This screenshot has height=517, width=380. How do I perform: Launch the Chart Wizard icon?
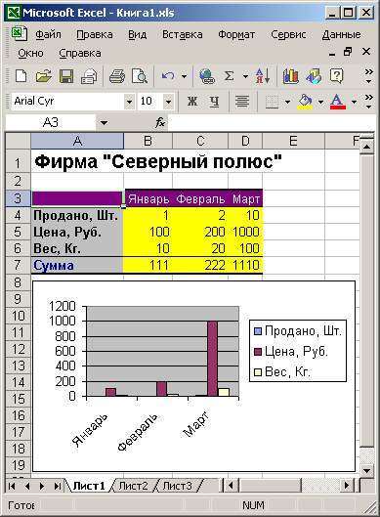(291, 76)
